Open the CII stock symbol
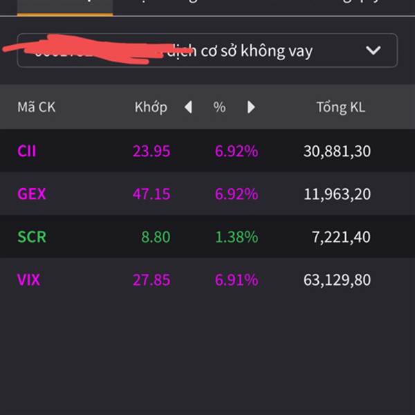This screenshot has height=415, width=415. coord(27,151)
